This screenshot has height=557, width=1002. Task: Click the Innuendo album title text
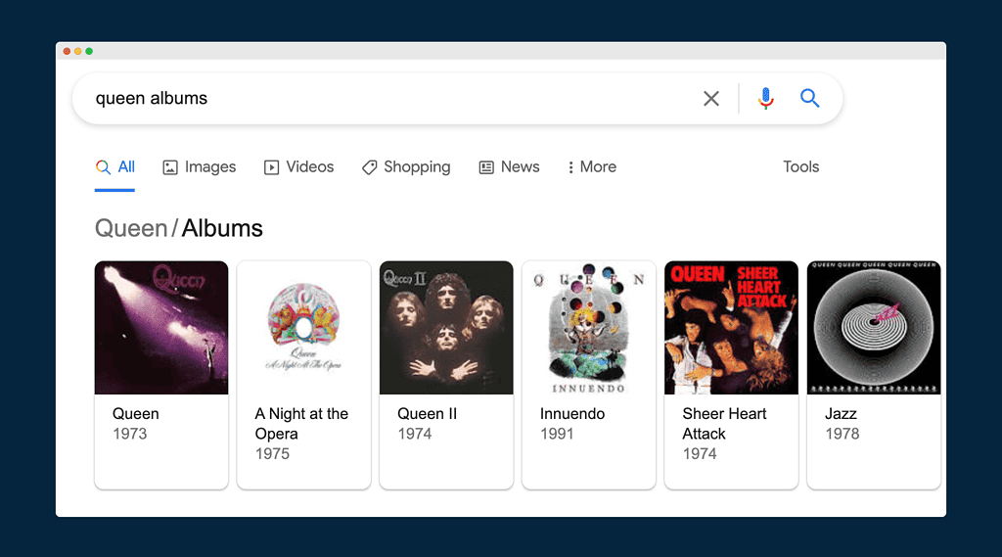[x=572, y=414]
